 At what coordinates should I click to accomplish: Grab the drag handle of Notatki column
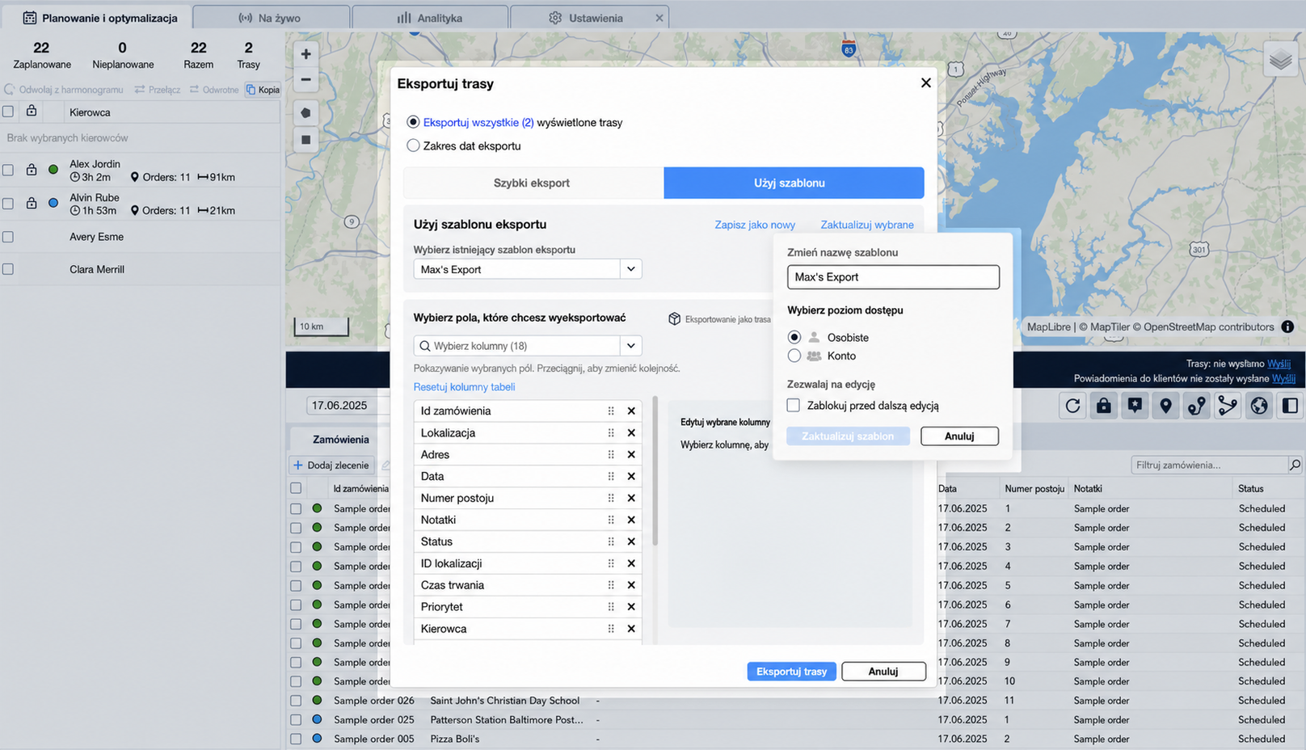coord(611,520)
